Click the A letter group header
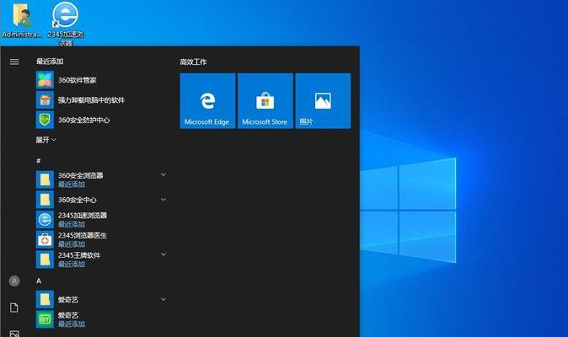Image resolution: width=568 pixels, height=337 pixels. pyautogui.click(x=39, y=281)
